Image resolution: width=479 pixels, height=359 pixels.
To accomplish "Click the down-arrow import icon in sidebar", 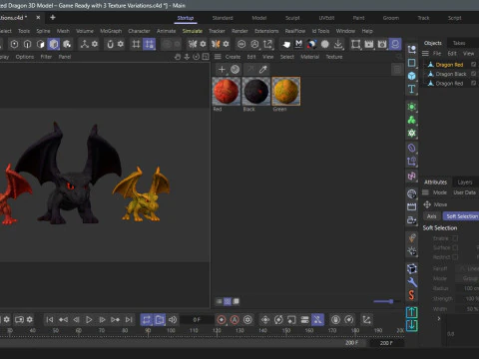I will click(412, 325).
